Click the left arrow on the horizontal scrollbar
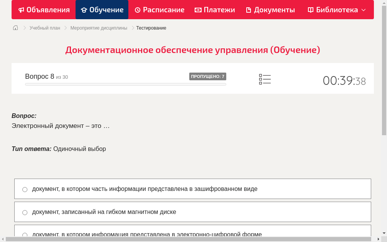This screenshot has height=242, width=387. point(3,239)
